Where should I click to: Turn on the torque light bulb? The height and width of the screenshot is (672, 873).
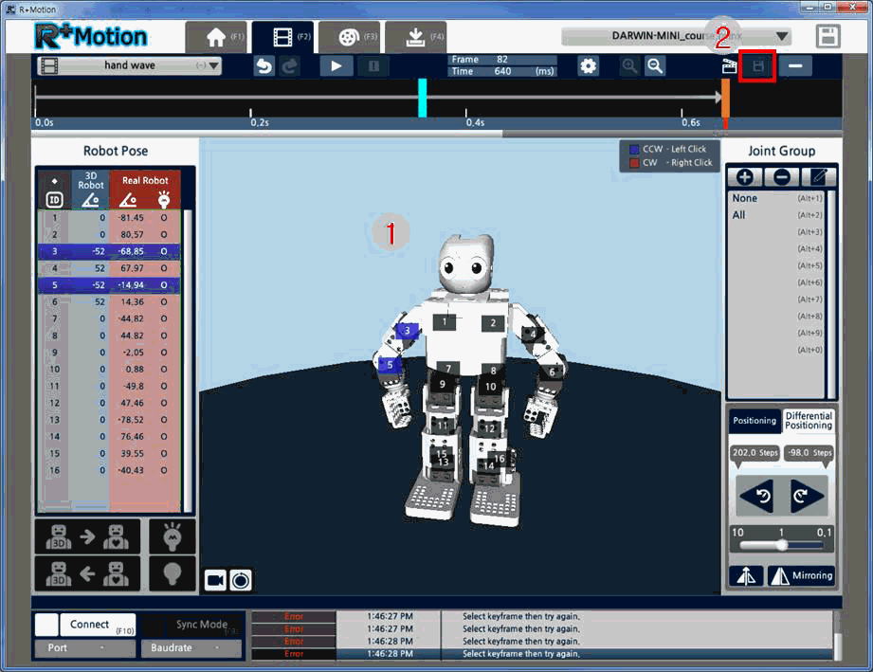coord(173,536)
